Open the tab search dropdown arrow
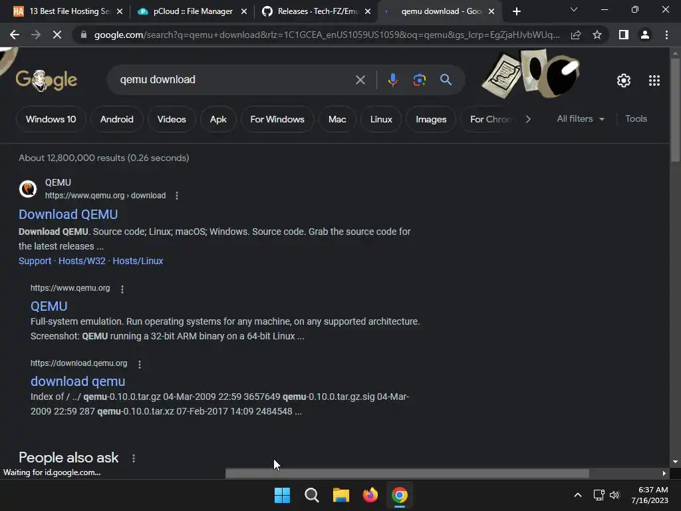This screenshot has width=681, height=511. click(x=574, y=9)
